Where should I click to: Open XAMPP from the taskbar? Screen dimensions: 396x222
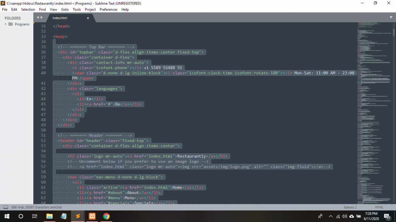(92, 216)
